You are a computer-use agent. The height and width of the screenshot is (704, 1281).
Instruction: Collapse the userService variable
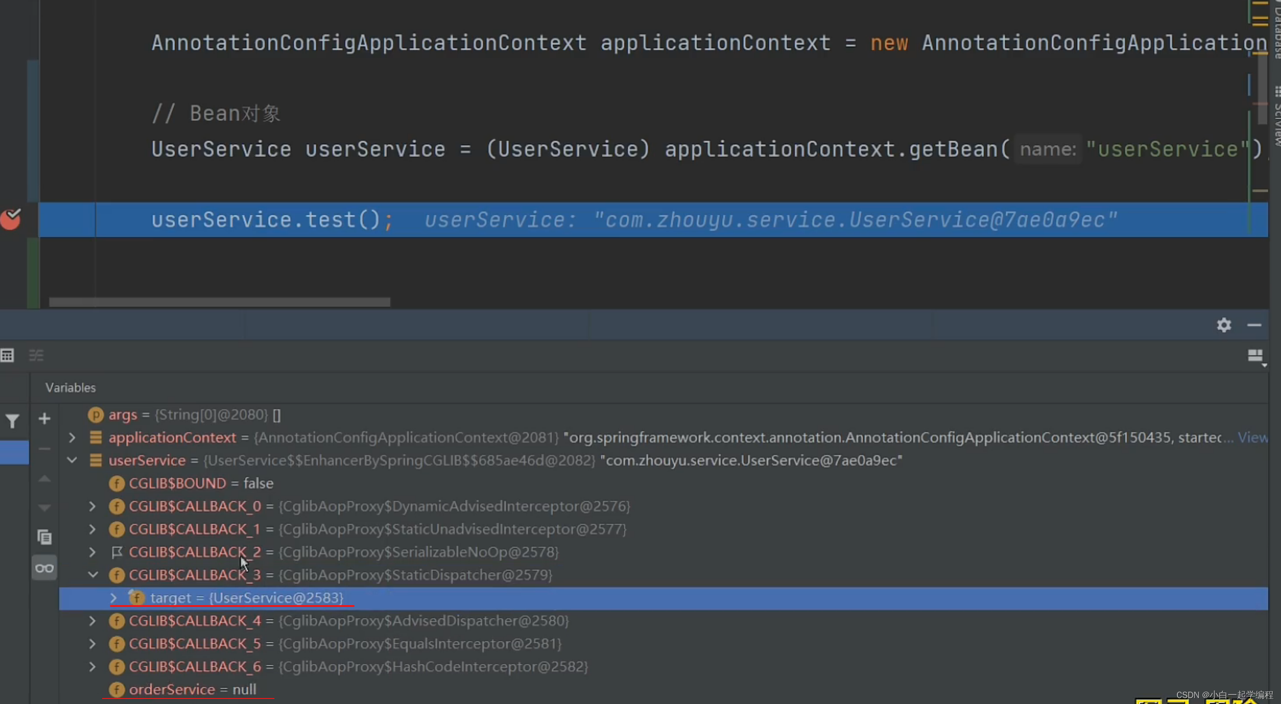pyautogui.click(x=72, y=460)
